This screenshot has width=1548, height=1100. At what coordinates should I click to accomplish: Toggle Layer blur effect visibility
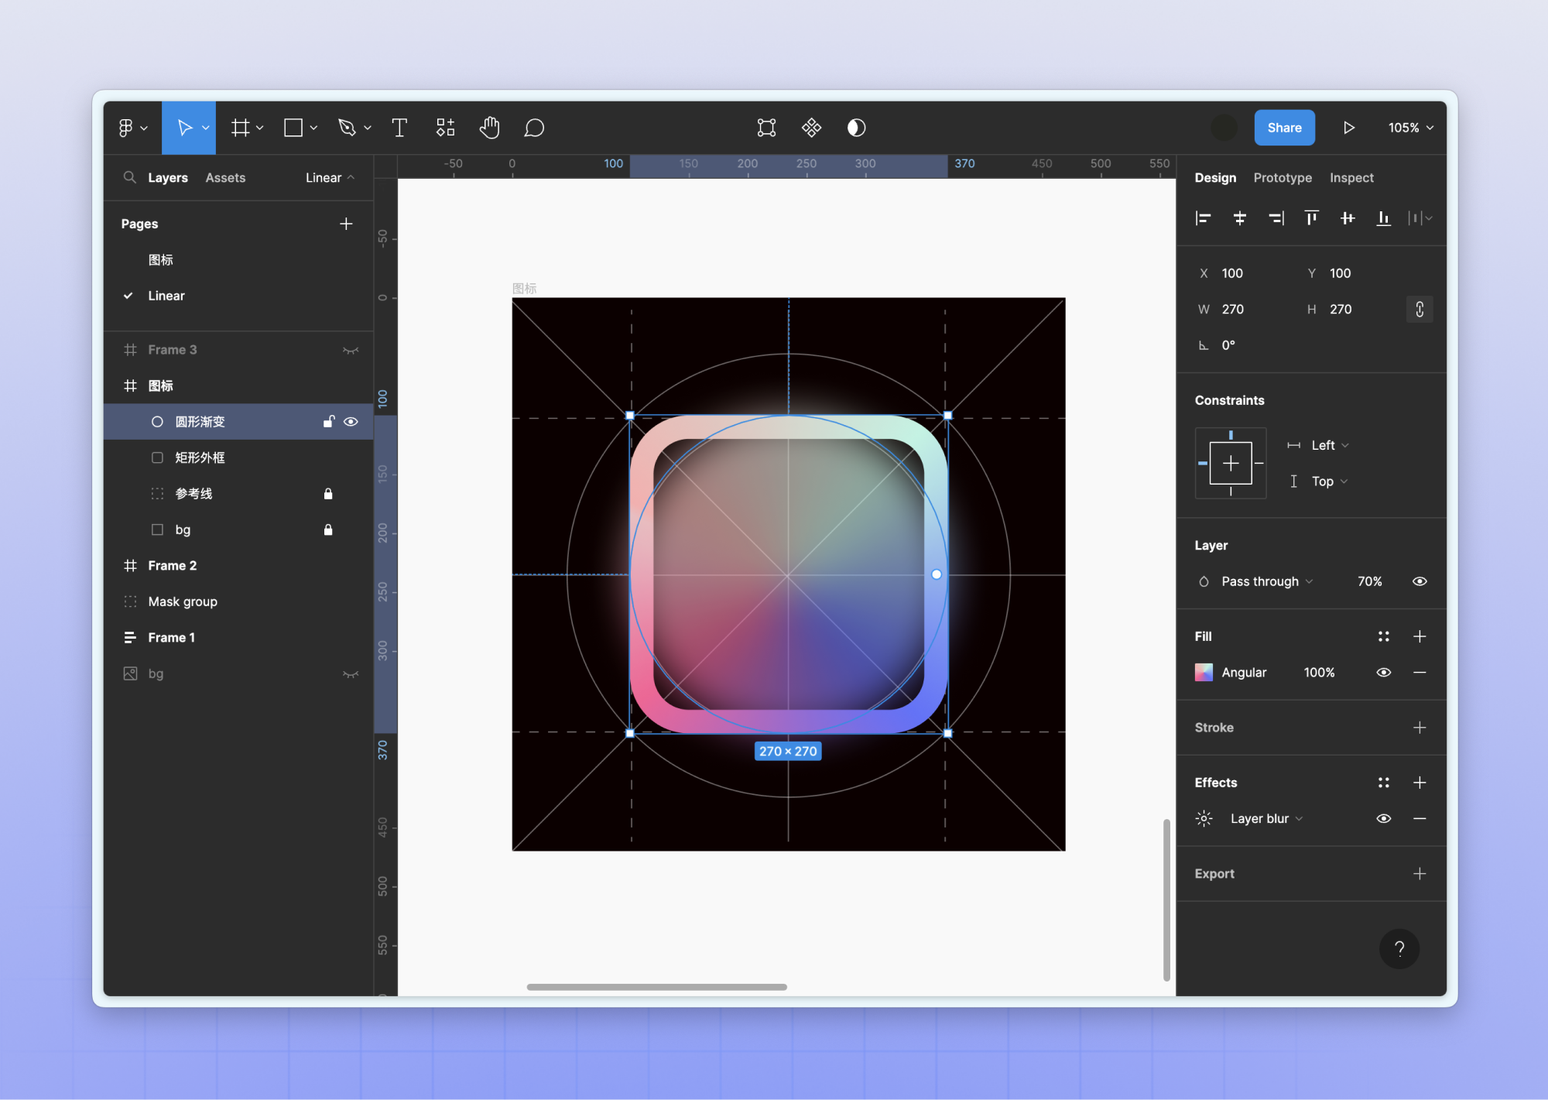tap(1383, 819)
